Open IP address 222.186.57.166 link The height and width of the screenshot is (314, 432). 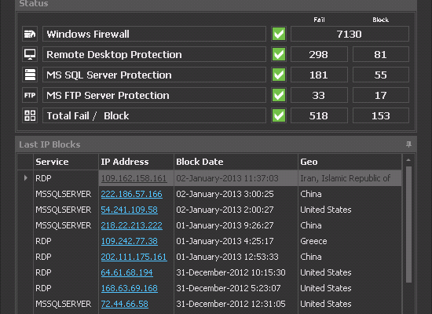point(131,194)
